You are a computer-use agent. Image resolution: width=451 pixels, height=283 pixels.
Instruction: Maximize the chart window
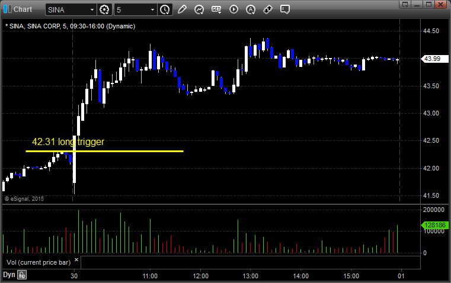428,4
